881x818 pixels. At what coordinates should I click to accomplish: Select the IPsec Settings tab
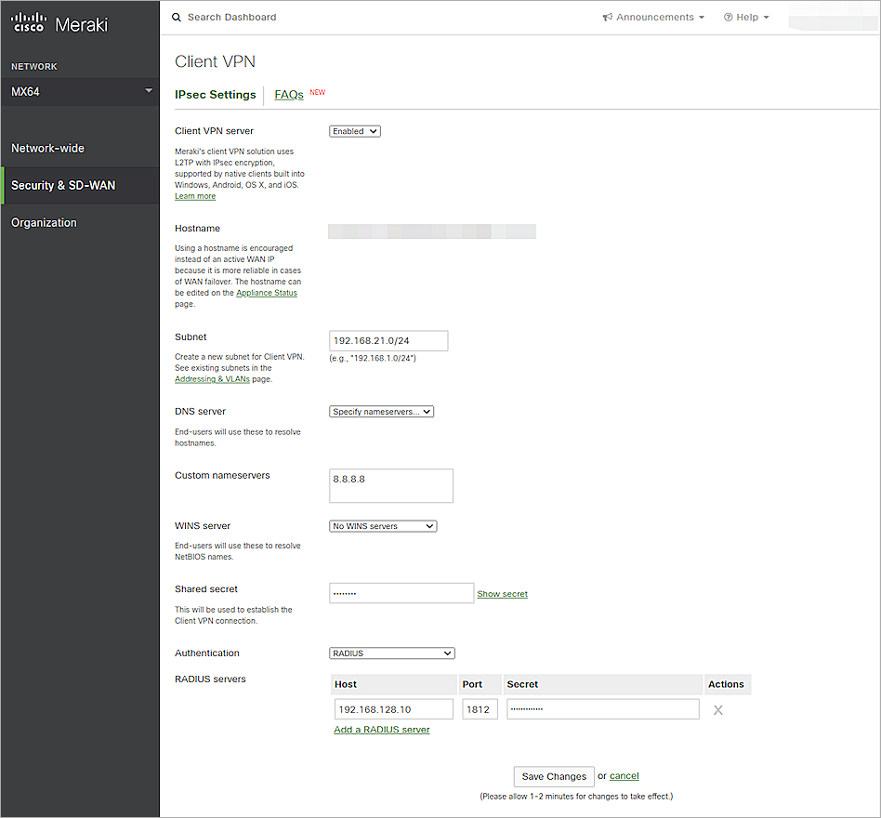[216, 94]
